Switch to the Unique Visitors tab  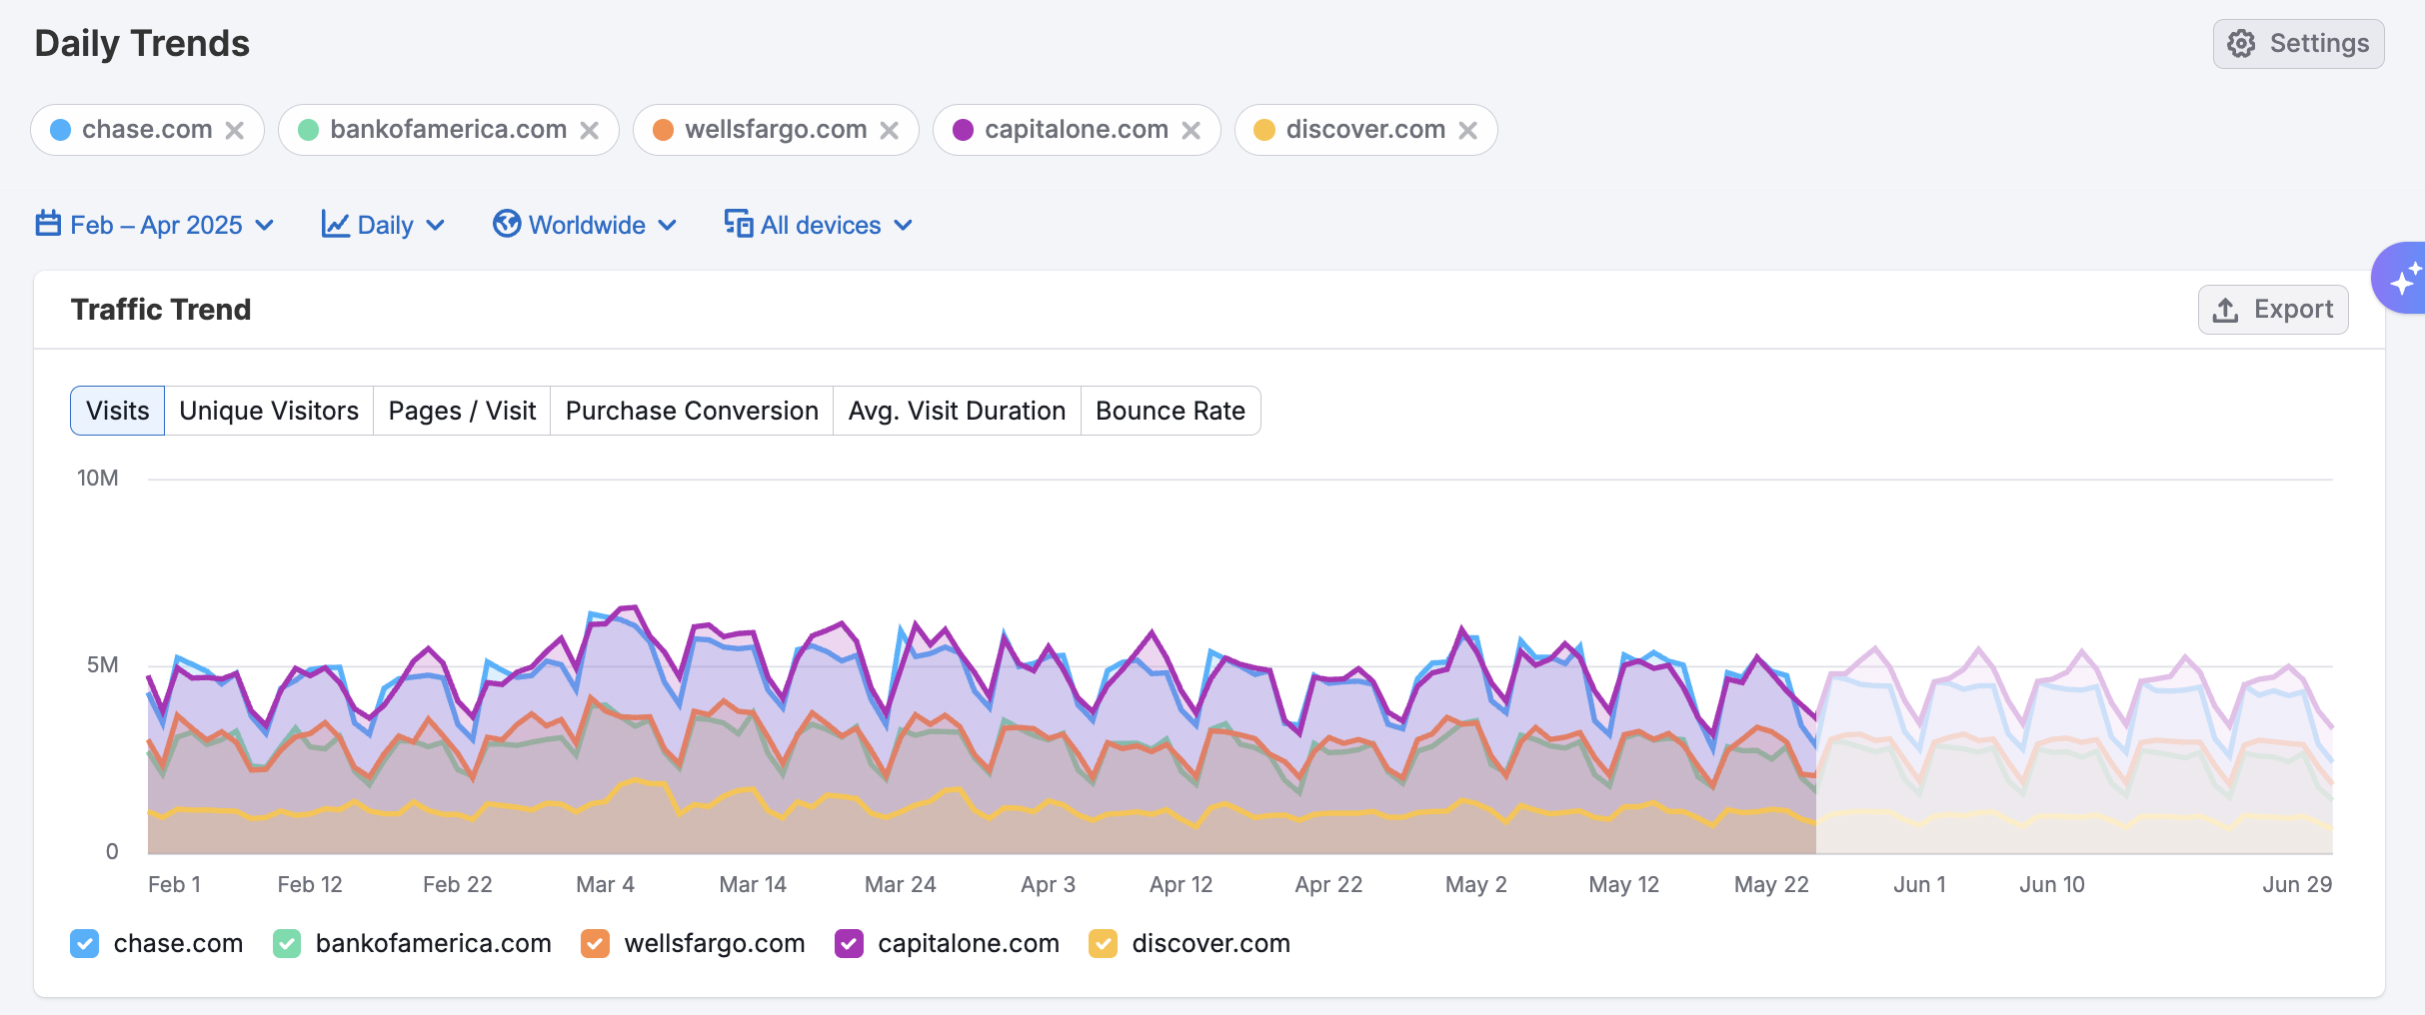coord(269,411)
